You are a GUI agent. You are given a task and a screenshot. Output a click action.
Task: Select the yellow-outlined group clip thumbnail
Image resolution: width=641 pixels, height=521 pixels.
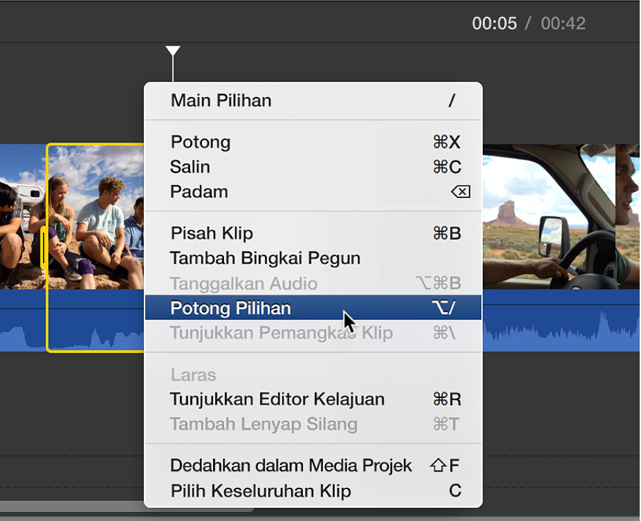pos(96,216)
